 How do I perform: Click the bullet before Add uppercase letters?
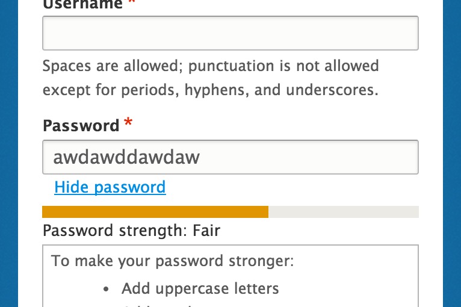(x=107, y=290)
